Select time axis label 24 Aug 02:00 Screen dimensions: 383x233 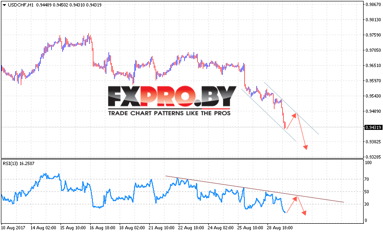point(220,228)
